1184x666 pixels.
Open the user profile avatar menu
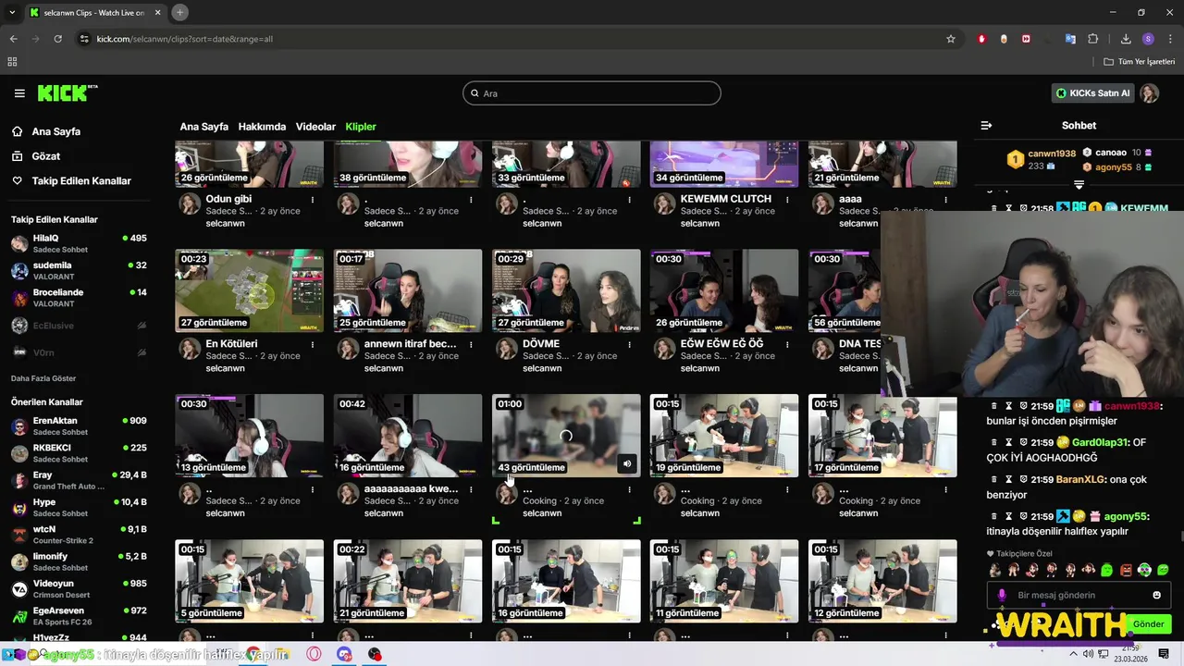click(x=1149, y=93)
